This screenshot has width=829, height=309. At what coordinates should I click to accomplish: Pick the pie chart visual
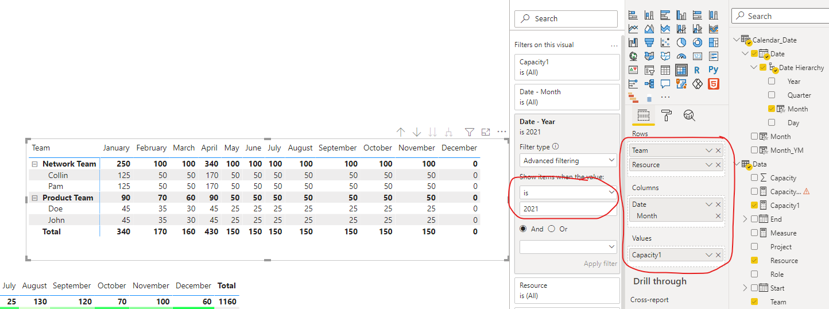(681, 42)
